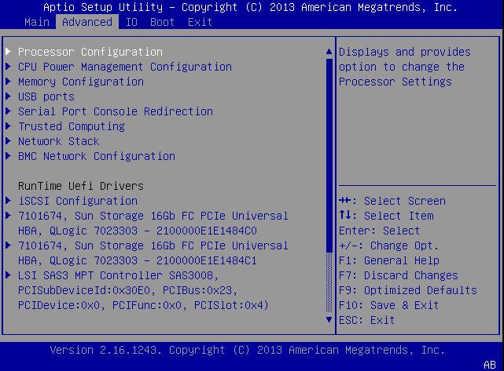Viewport: 504px width, 371px height.
Task: Click arrow beside BMC Network Configuration
Action: 9,156
